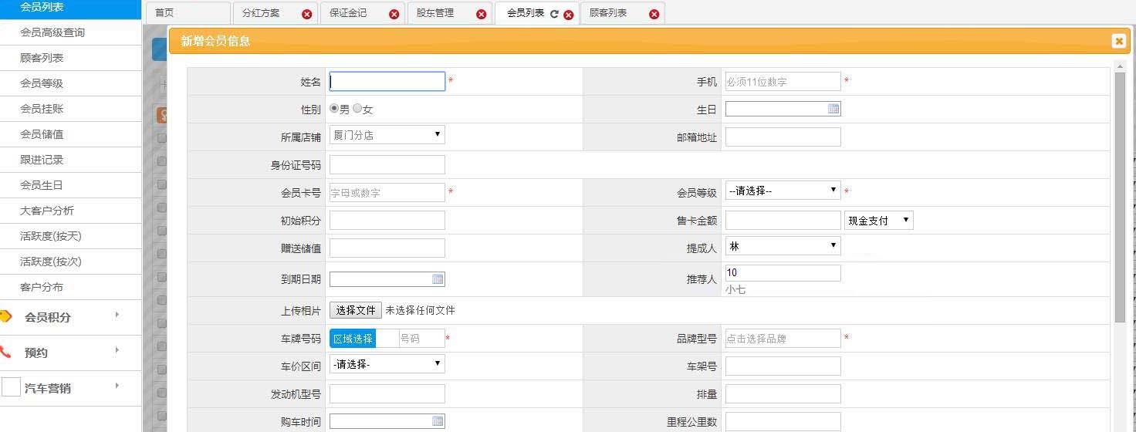
Task: Close the 顾客列表 tab
Action: coord(654,14)
